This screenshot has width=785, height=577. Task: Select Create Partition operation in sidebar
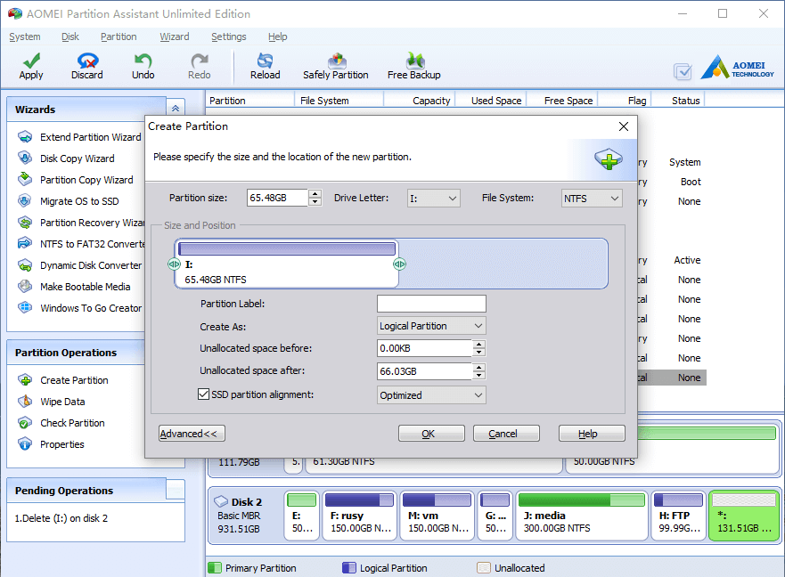tap(63, 380)
